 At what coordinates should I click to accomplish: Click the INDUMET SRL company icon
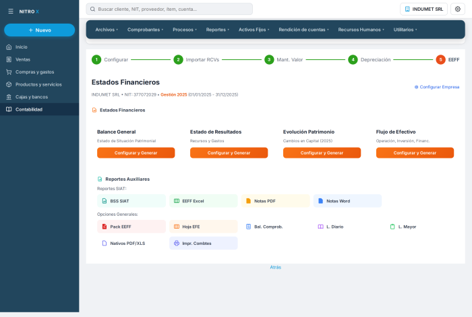tap(407, 9)
